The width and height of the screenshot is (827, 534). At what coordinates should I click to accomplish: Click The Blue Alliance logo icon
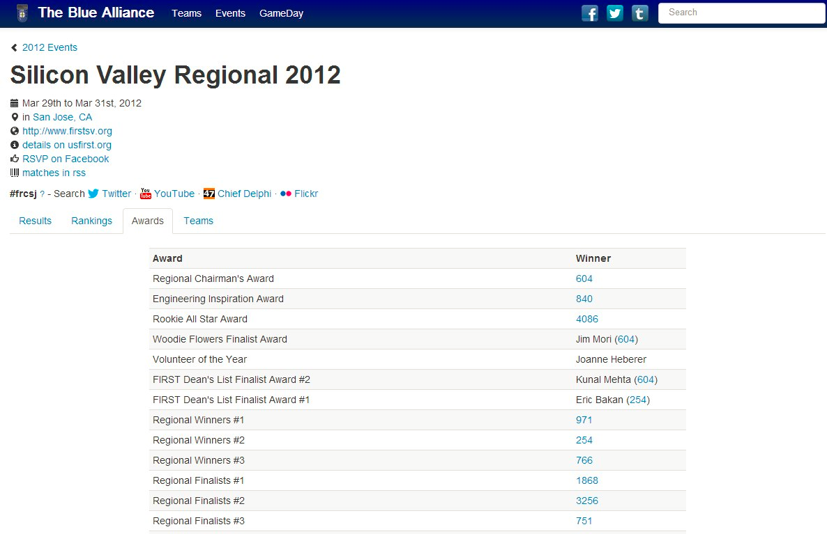[22, 13]
